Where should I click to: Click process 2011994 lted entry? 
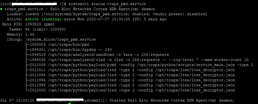132,75
